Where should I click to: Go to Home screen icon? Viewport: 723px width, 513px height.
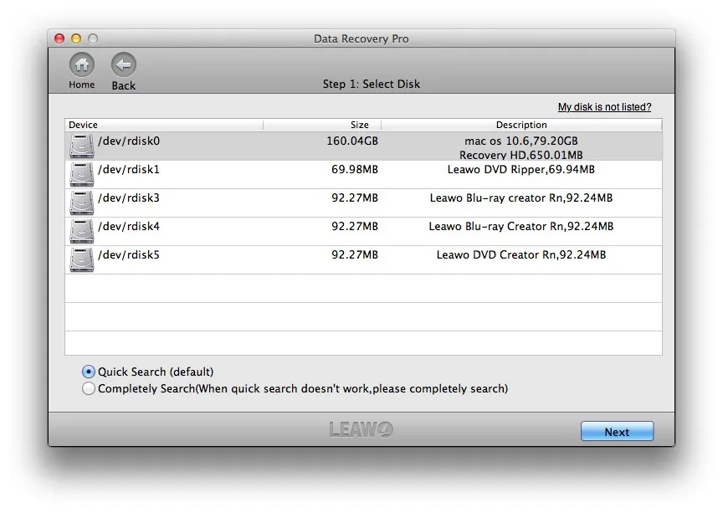[x=82, y=64]
